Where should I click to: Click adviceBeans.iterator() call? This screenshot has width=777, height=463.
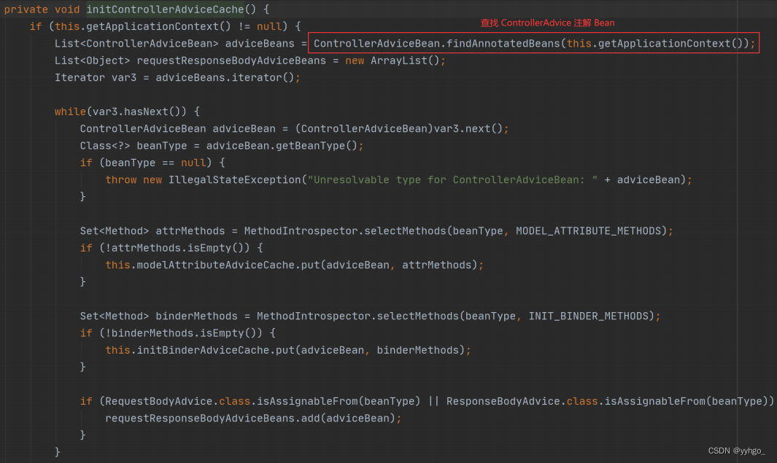click(225, 78)
